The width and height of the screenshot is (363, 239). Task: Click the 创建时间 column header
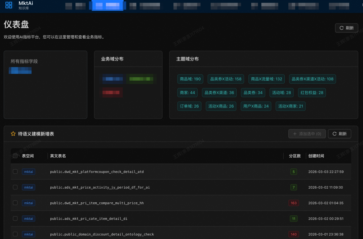click(x=316, y=156)
